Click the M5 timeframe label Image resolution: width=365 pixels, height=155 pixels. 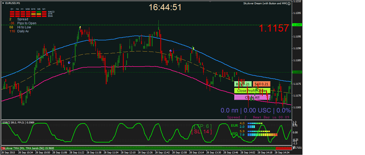[39, 9]
